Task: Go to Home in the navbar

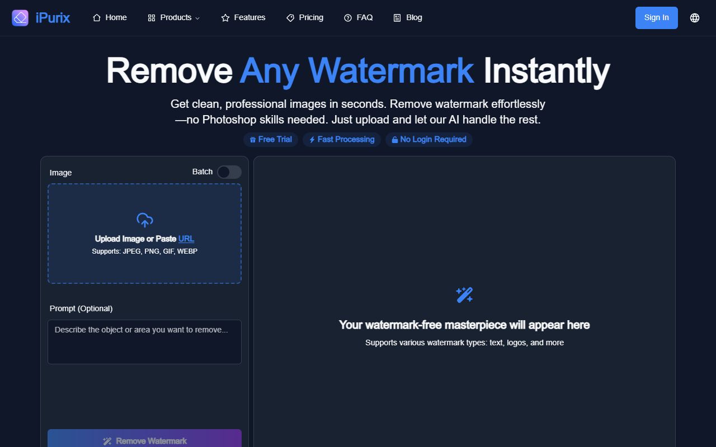Action: (110, 18)
